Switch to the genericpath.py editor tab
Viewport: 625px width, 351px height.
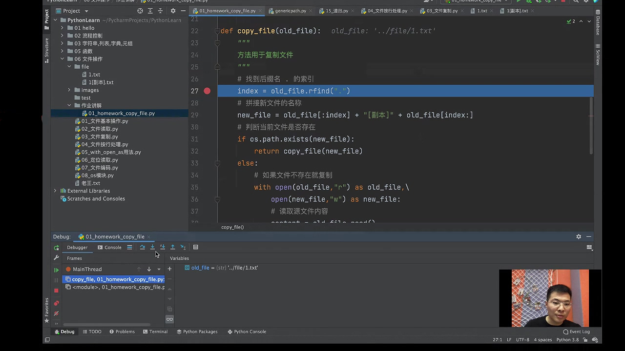coord(291,11)
